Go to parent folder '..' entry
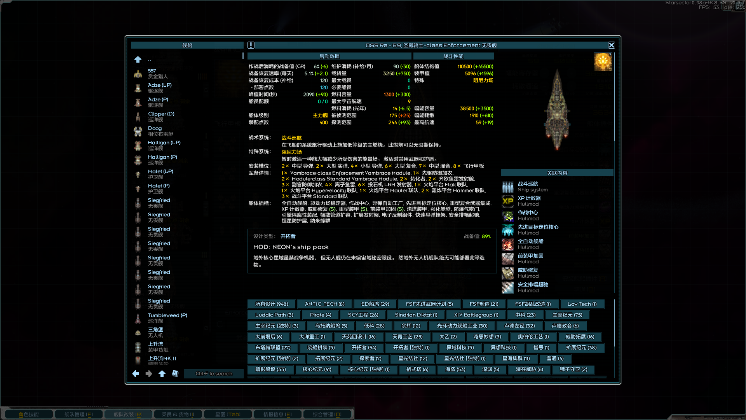The height and width of the screenshot is (420, 746). pos(150,59)
